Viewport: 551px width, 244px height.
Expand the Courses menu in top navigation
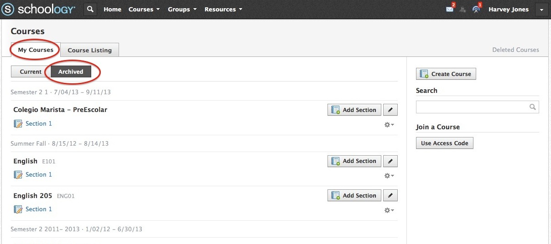click(144, 9)
